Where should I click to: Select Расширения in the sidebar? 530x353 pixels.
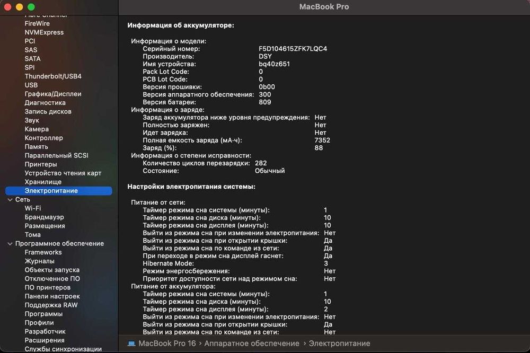pos(45,340)
